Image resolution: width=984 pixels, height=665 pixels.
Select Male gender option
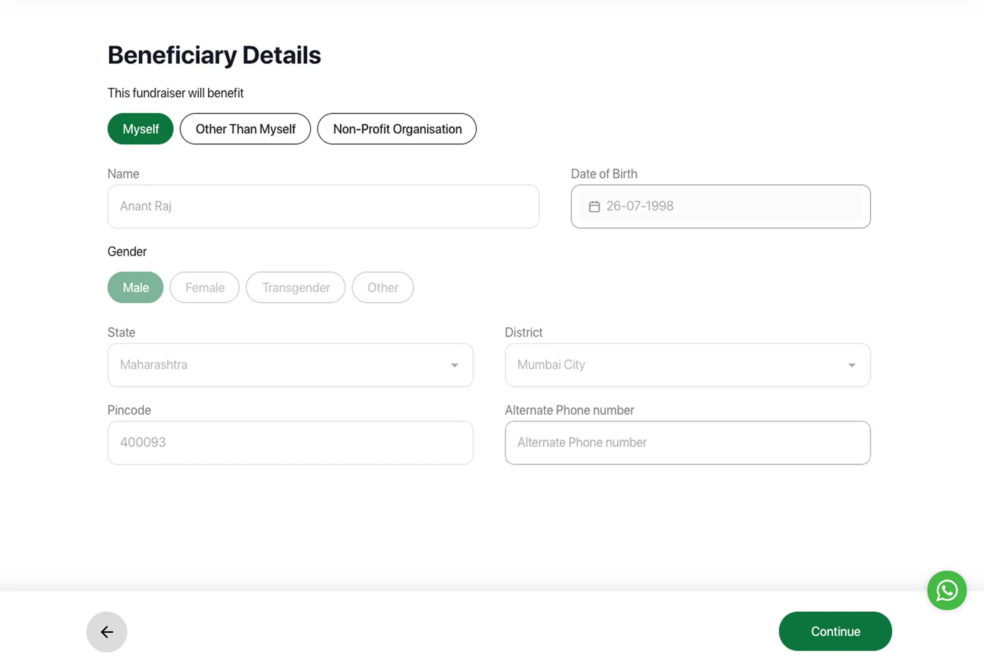click(135, 288)
